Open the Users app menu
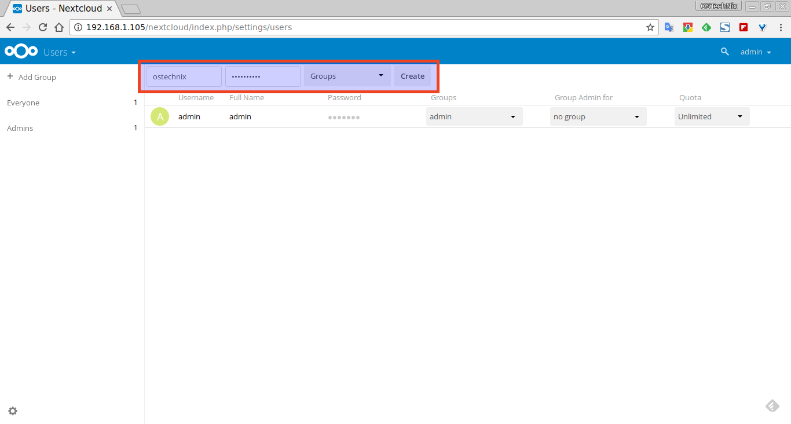 coord(60,52)
